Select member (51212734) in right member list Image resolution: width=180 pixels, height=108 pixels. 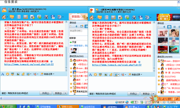[168, 77]
